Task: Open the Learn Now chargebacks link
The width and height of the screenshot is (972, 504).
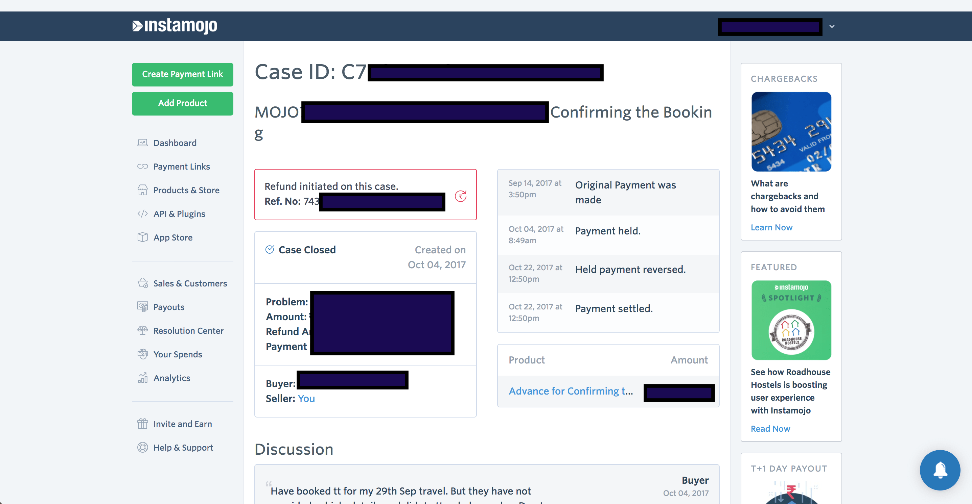Action: pyautogui.click(x=772, y=227)
